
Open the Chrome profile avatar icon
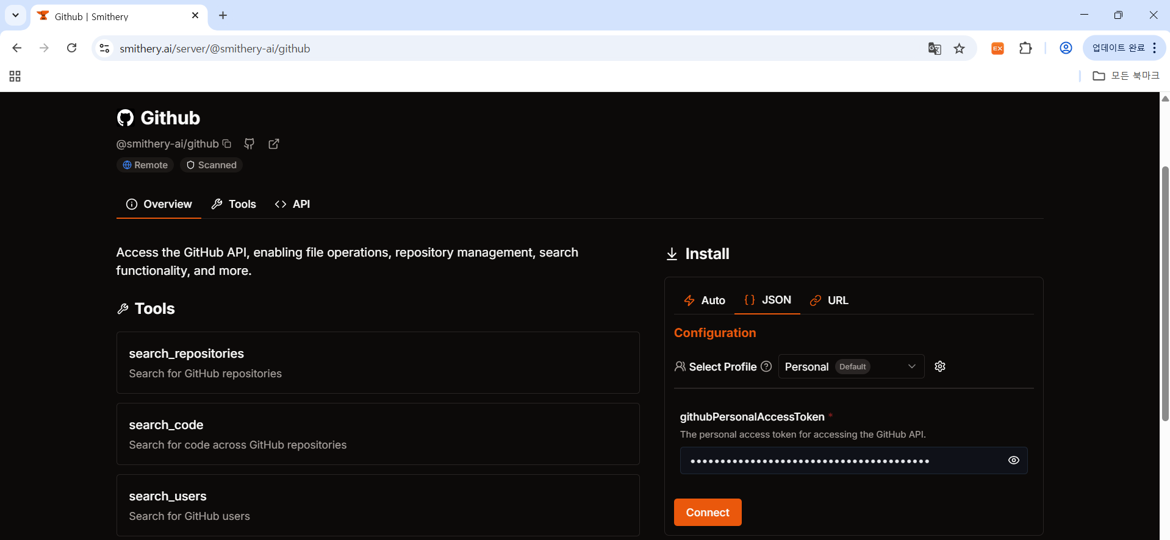pos(1066,48)
